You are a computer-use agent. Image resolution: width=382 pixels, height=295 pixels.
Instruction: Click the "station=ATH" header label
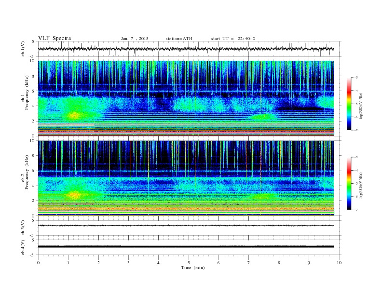click(x=179, y=39)
